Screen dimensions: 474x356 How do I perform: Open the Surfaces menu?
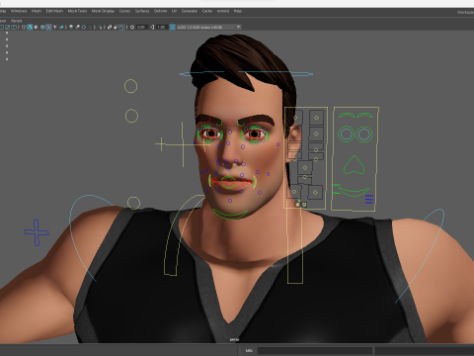tap(142, 11)
